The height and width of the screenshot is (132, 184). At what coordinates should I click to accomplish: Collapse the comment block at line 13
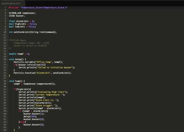[x=7, y=40]
